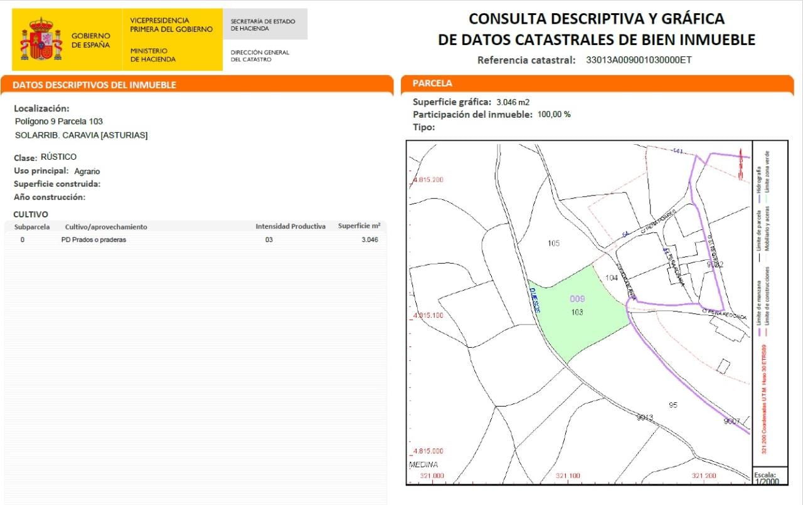Click the CONSULTA DESCRIPTIVA Y GRÁFICA title
The image size is (803, 505).
(x=597, y=18)
